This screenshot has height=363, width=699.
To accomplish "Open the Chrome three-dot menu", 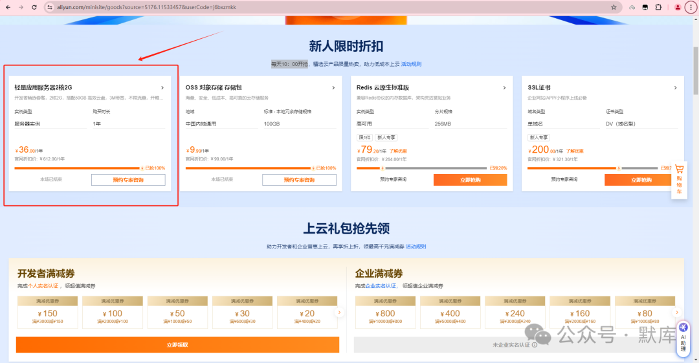I will point(691,7).
